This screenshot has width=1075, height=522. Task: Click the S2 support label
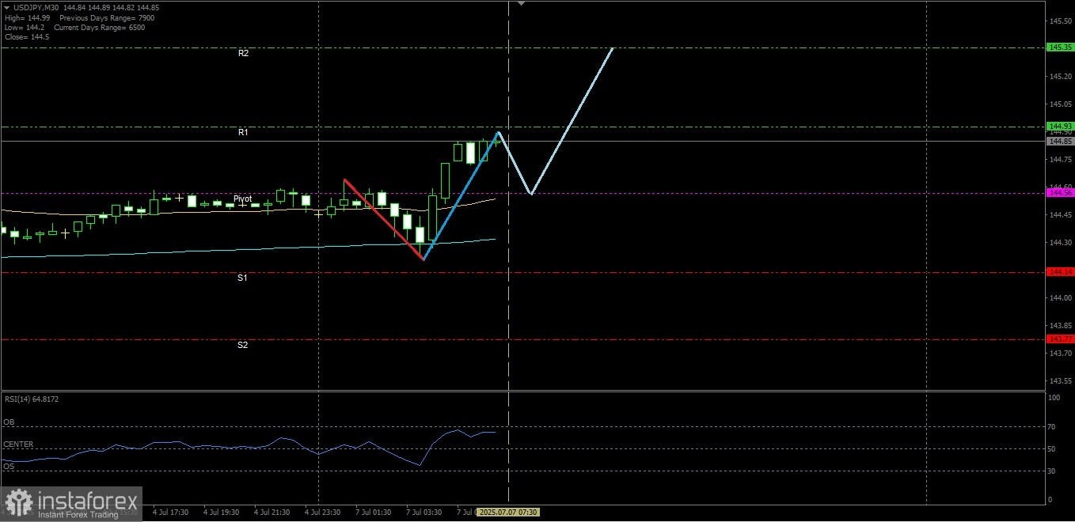pyautogui.click(x=242, y=345)
